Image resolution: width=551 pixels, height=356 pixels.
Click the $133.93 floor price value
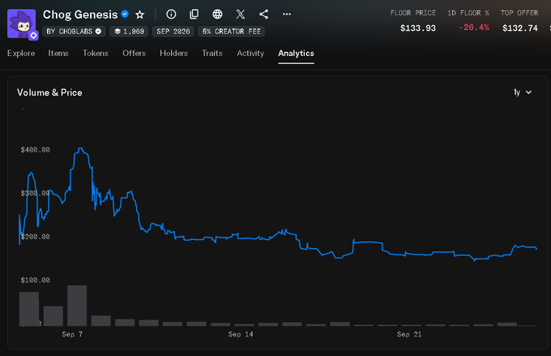(418, 28)
